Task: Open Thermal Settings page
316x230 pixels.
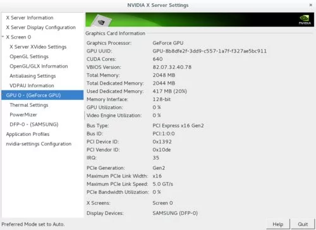Action: pyautogui.click(x=29, y=105)
